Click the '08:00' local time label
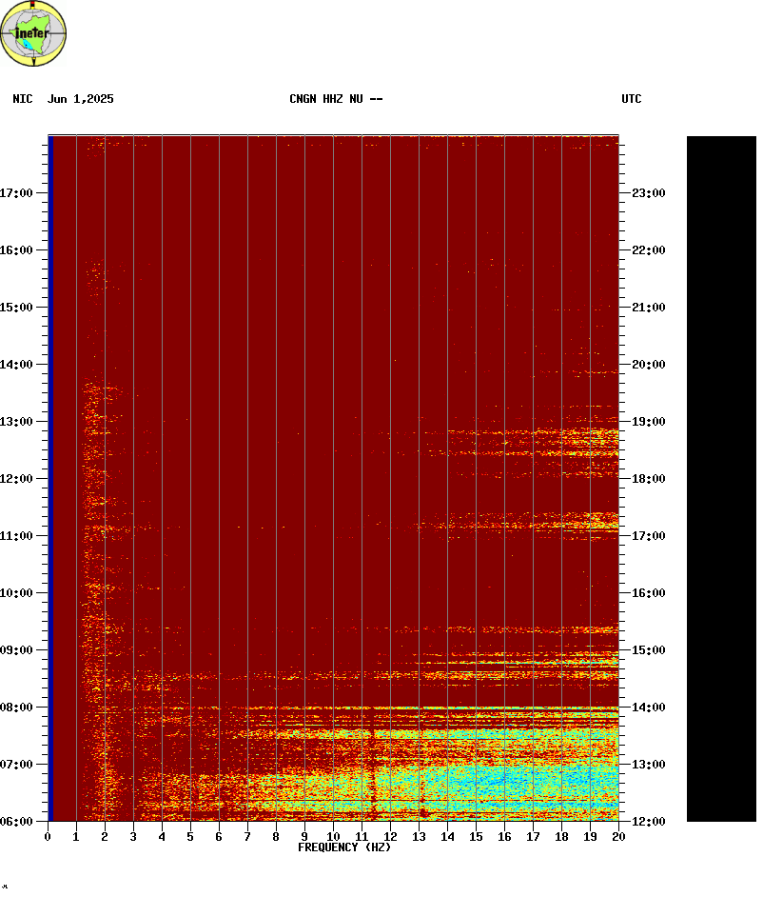Viewport: 763px width, 897px height. coord(16,708)
